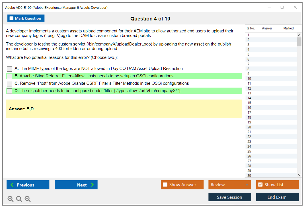The width and height of the screenshot is (306, 209).
Task: Select question 15 in the question list
Action: point(249,103)
